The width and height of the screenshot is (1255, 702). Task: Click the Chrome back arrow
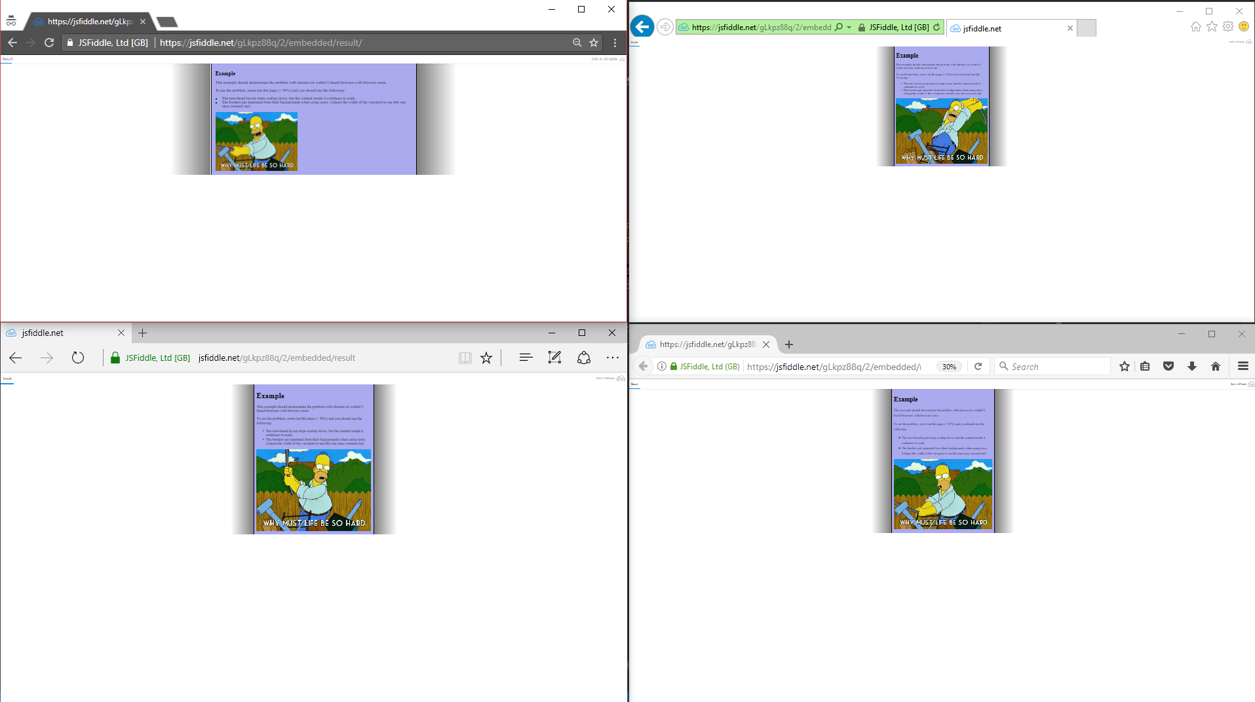point(12,43)
